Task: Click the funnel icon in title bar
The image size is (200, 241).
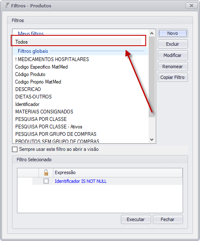Action: coord(6,5)
